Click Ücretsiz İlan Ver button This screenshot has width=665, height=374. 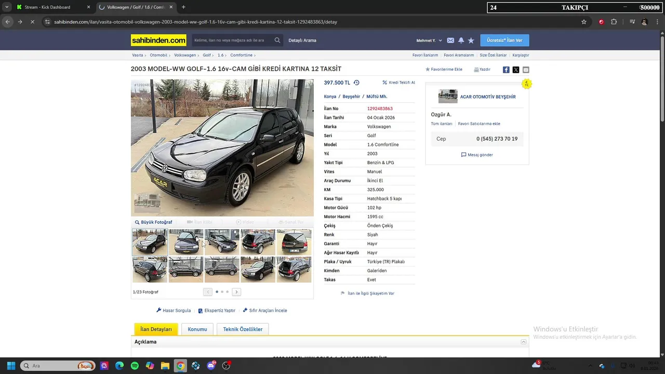504,41
